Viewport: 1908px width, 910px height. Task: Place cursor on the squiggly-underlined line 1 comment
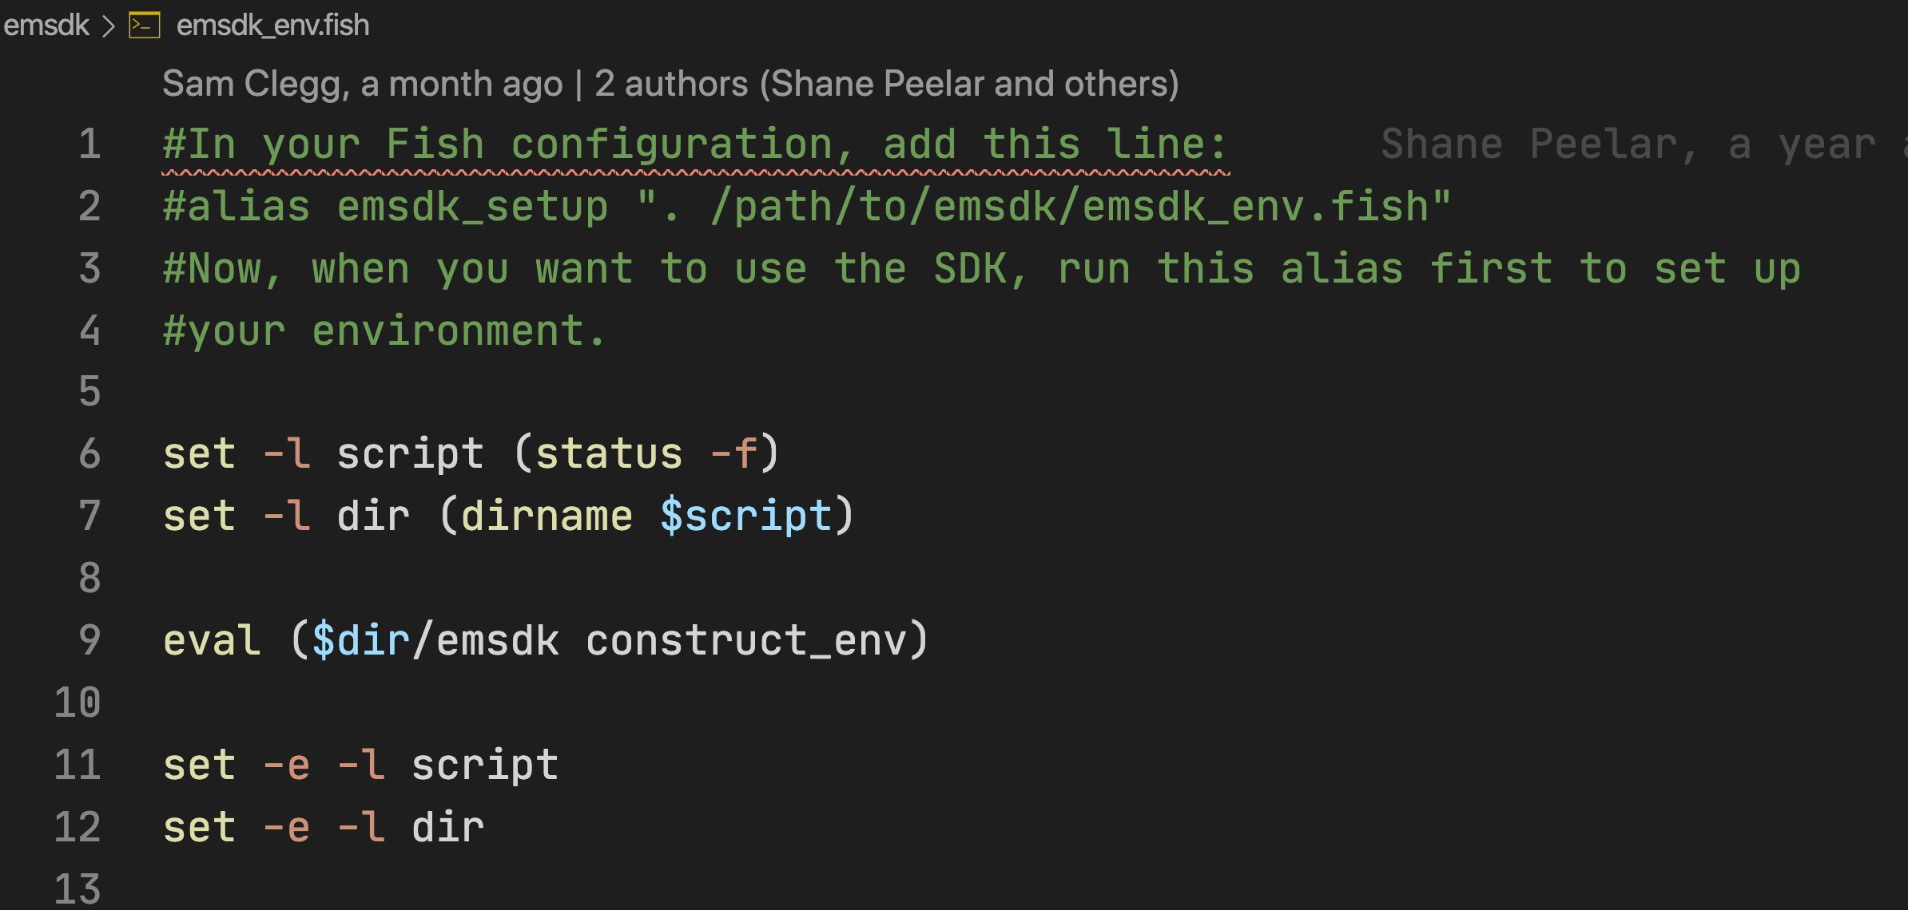[x=694, y=144]
